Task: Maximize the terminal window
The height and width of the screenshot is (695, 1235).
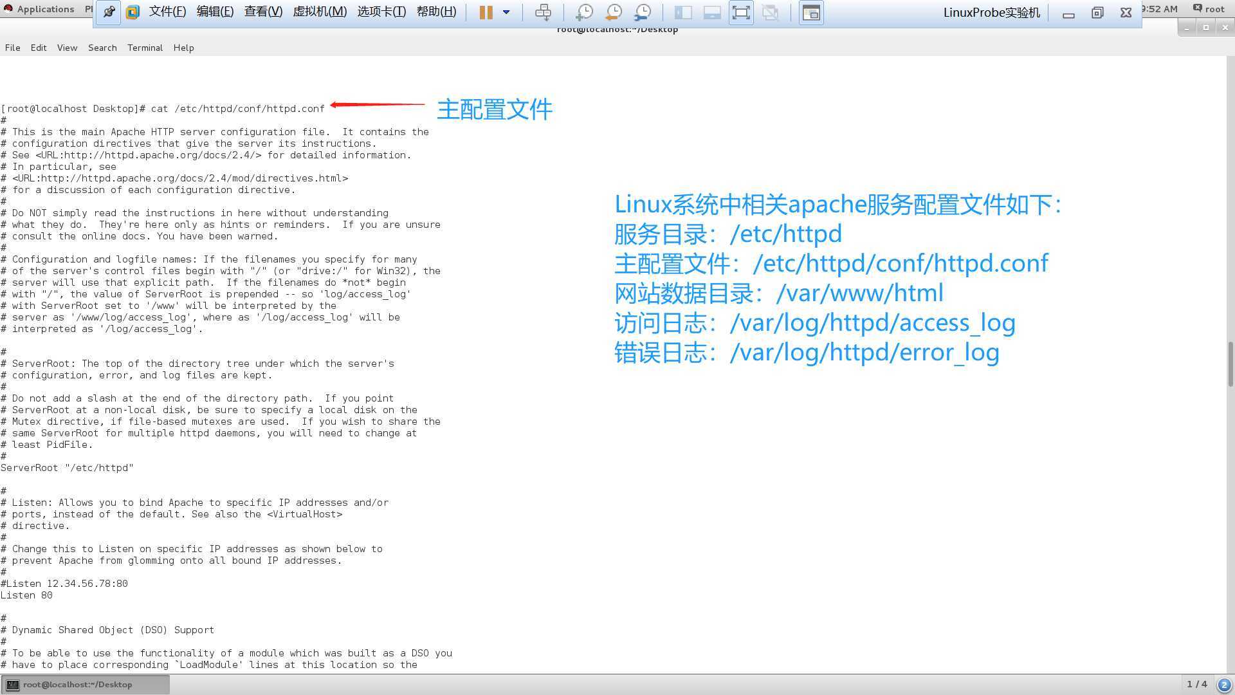Action: pos(1206,28)
